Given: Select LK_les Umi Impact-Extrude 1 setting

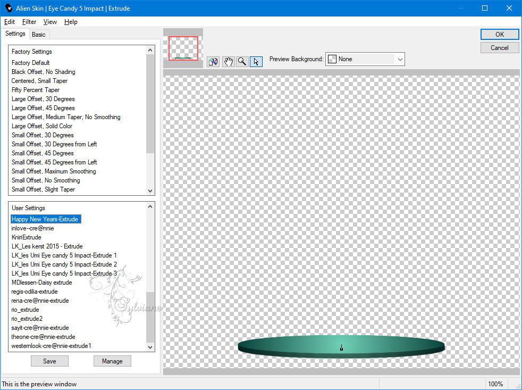Looking at the screenshot, I should pos(64,255).
